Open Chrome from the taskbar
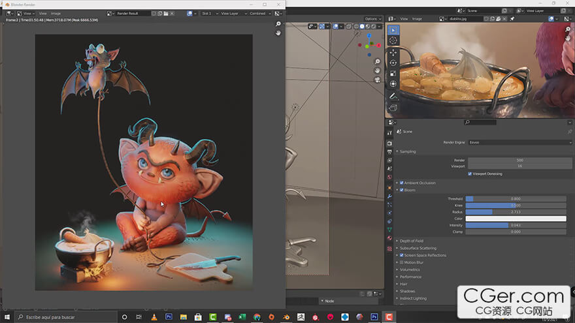This screenshot has width=575, height=323. [x=257, y=317]
